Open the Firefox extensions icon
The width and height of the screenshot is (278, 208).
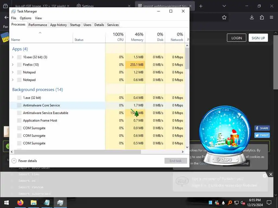tap(262, 17)
